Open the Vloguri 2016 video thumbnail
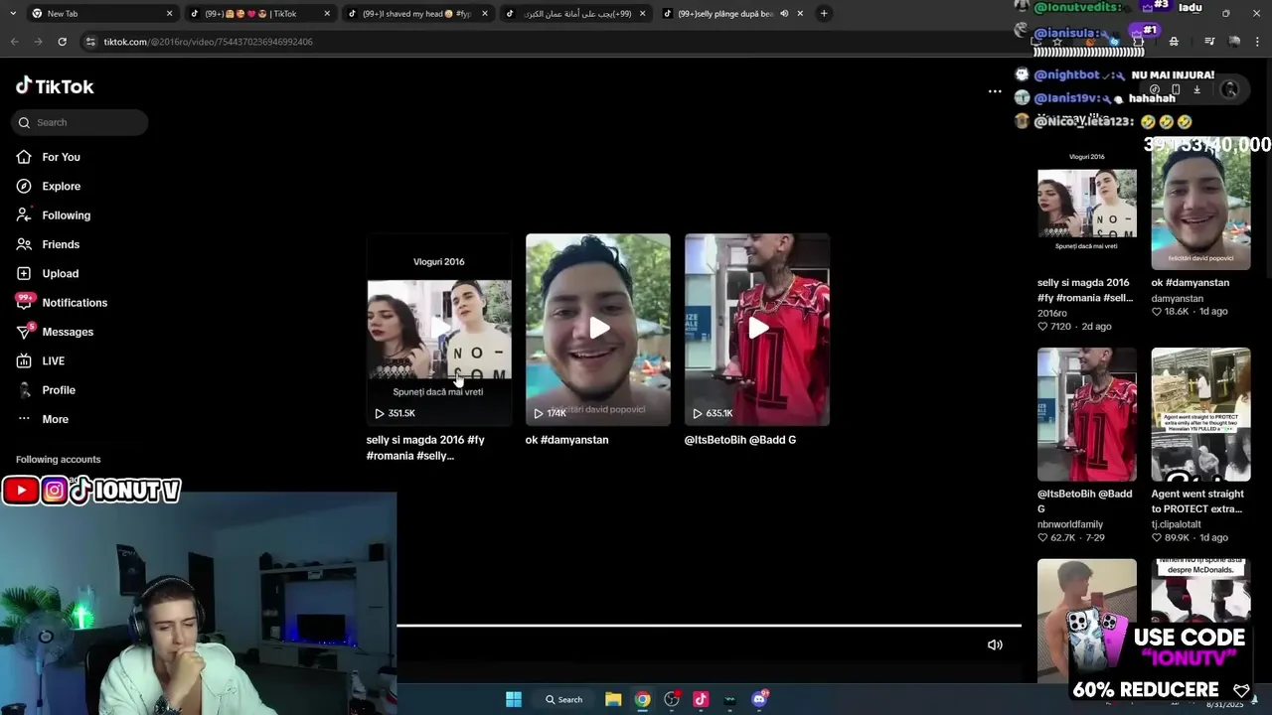This screenshot has height=715, width=1272. (x=439, y=330)
